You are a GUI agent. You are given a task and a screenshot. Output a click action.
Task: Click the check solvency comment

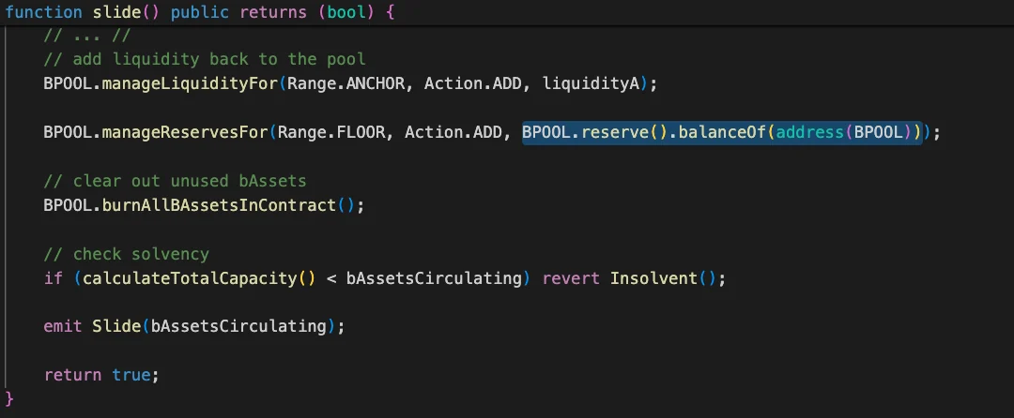(126, 254)
